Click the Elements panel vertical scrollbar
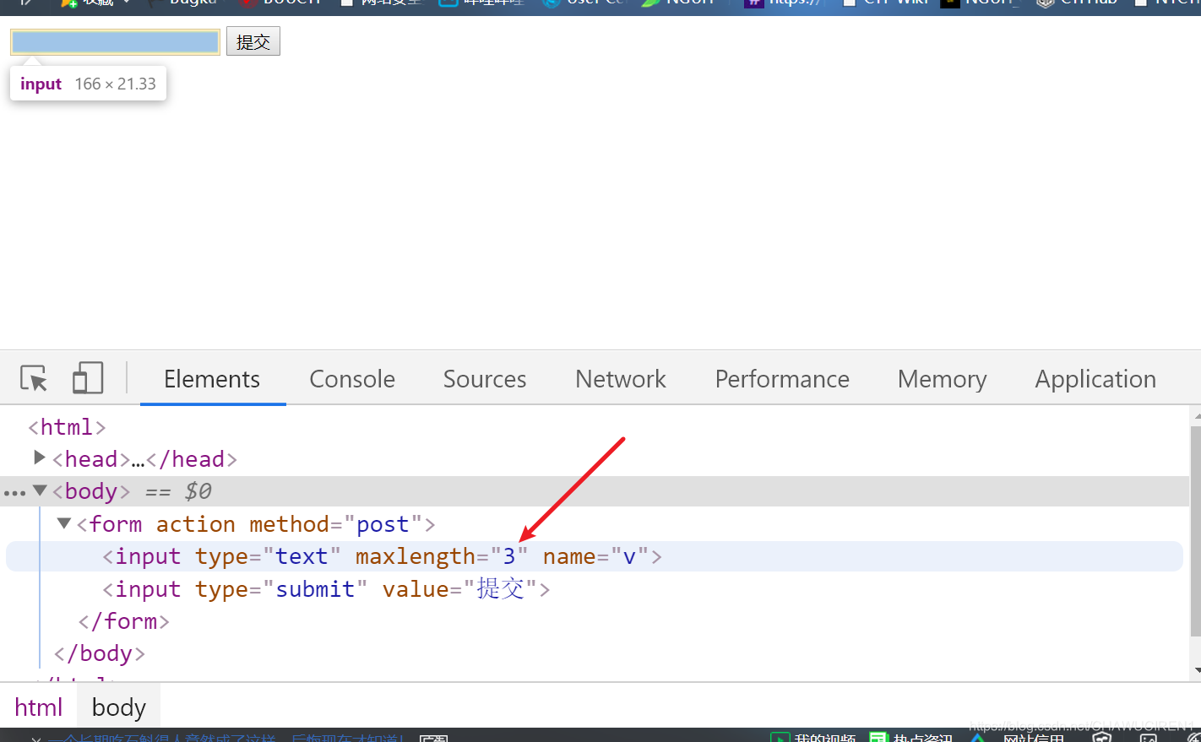 [1195, 530]
